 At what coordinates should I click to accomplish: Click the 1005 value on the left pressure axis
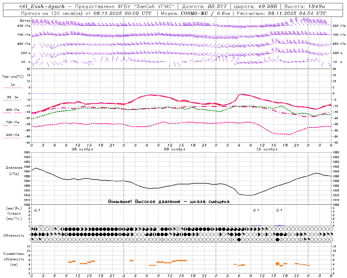(27, 205)
